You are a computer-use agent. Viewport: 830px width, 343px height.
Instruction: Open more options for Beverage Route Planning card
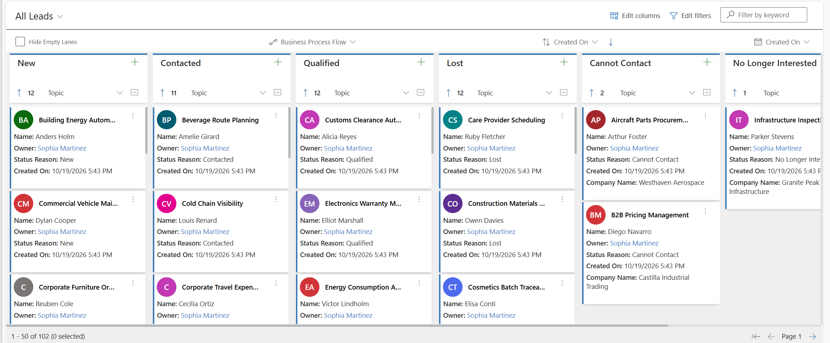[276, 116]
